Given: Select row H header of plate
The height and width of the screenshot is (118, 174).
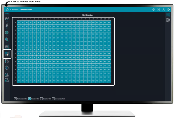Looking at the screenshot, I should [15, 50].
